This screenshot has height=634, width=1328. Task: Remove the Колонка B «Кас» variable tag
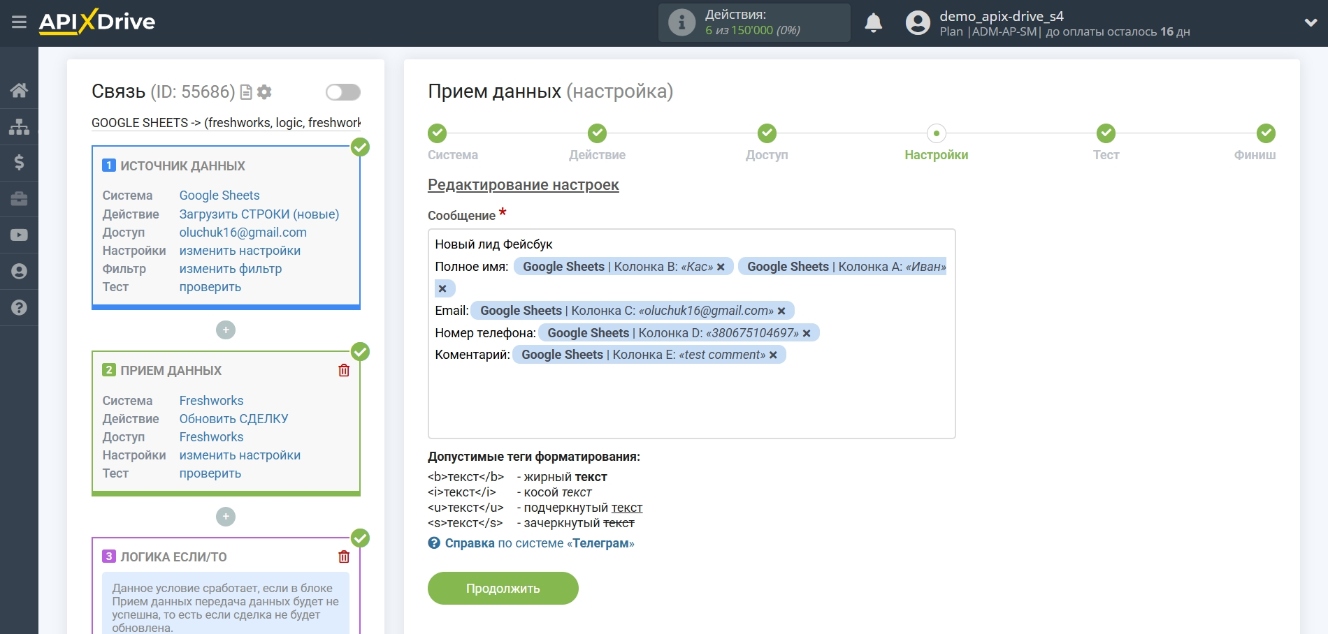[x=721, y=267]
